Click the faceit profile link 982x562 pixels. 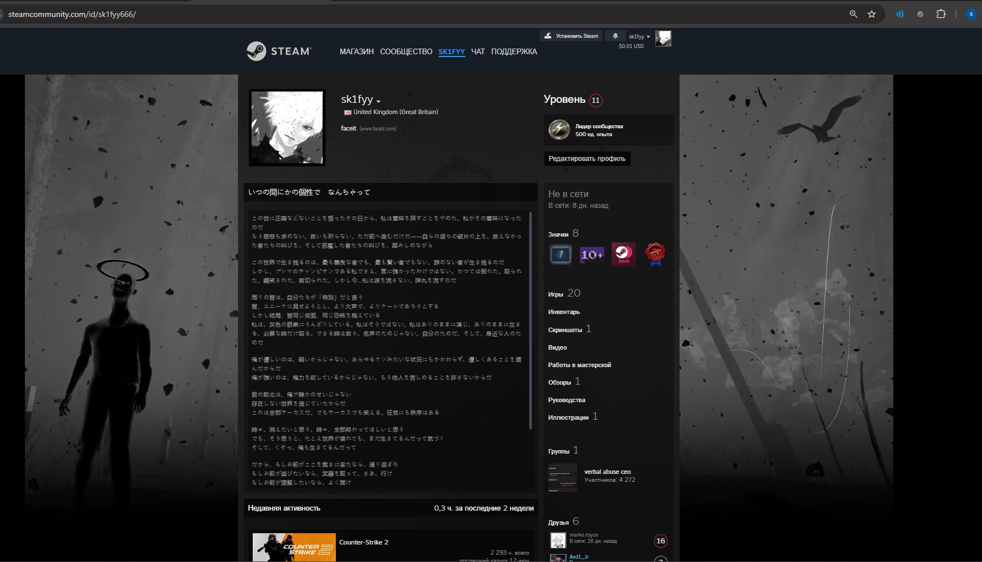tap(348, 128)
